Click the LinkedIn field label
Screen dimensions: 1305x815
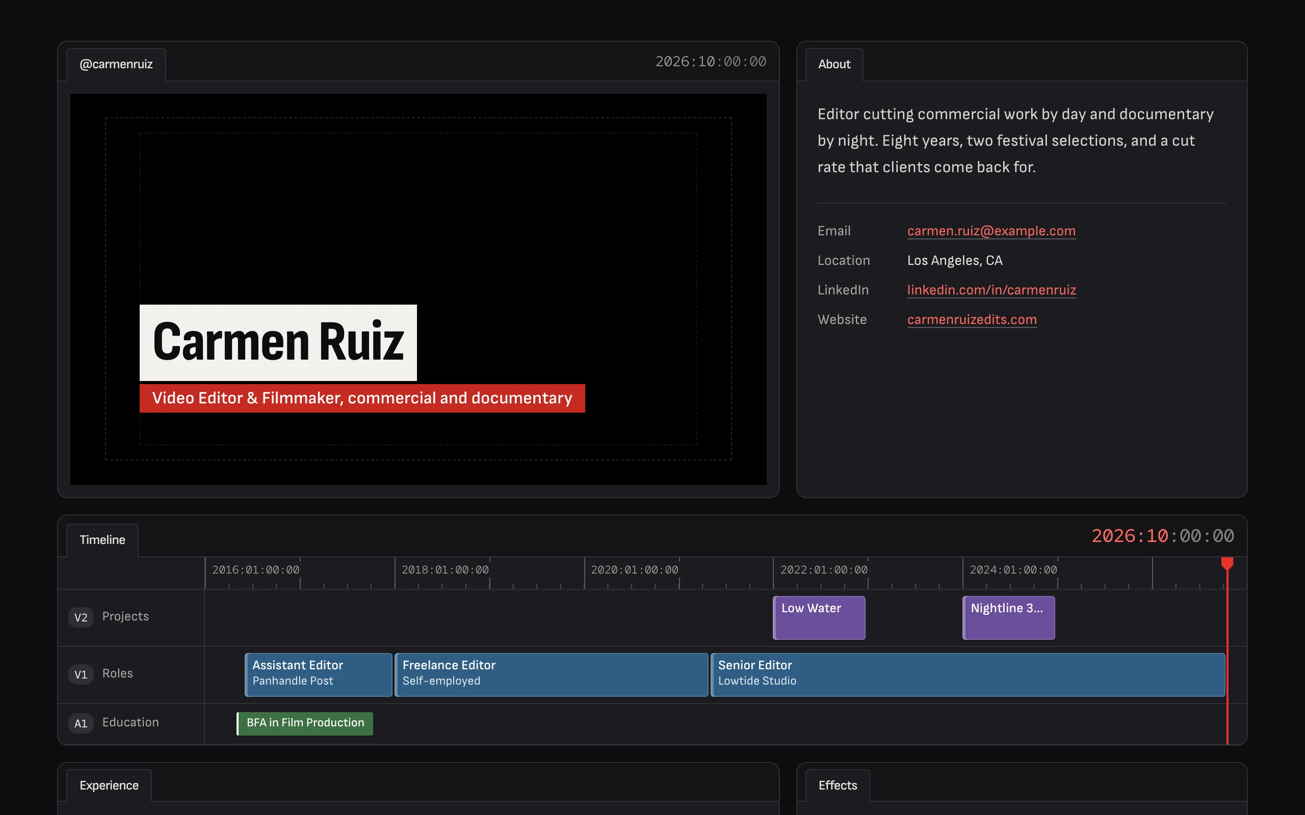click(843, 290)
